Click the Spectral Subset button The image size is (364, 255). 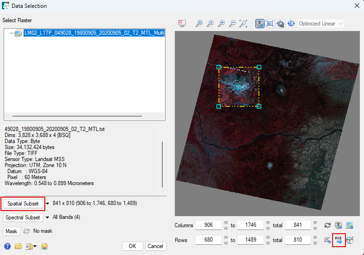coord(23,217)
